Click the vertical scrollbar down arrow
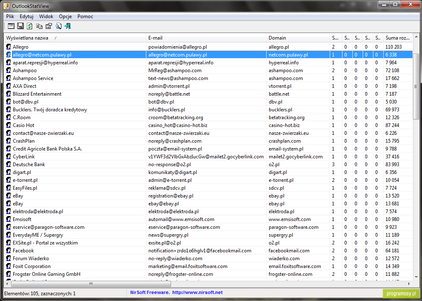This screenshot has height=301, width=422. (x=416, y=277)
